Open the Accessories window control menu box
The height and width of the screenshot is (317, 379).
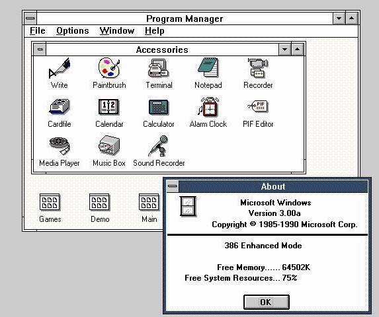point(40,50)
